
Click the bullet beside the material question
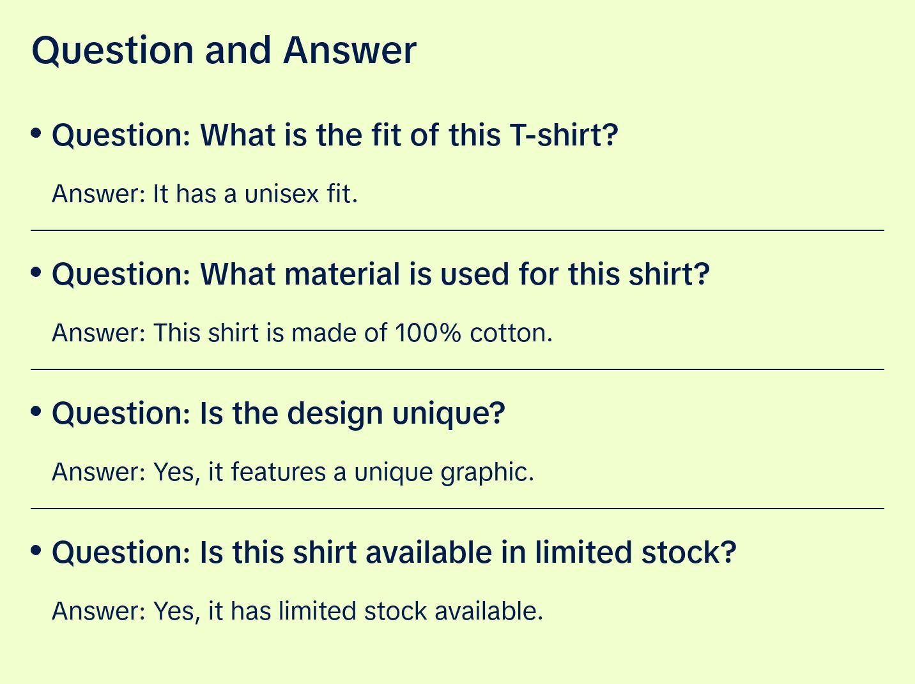click(x=36, y=272)
